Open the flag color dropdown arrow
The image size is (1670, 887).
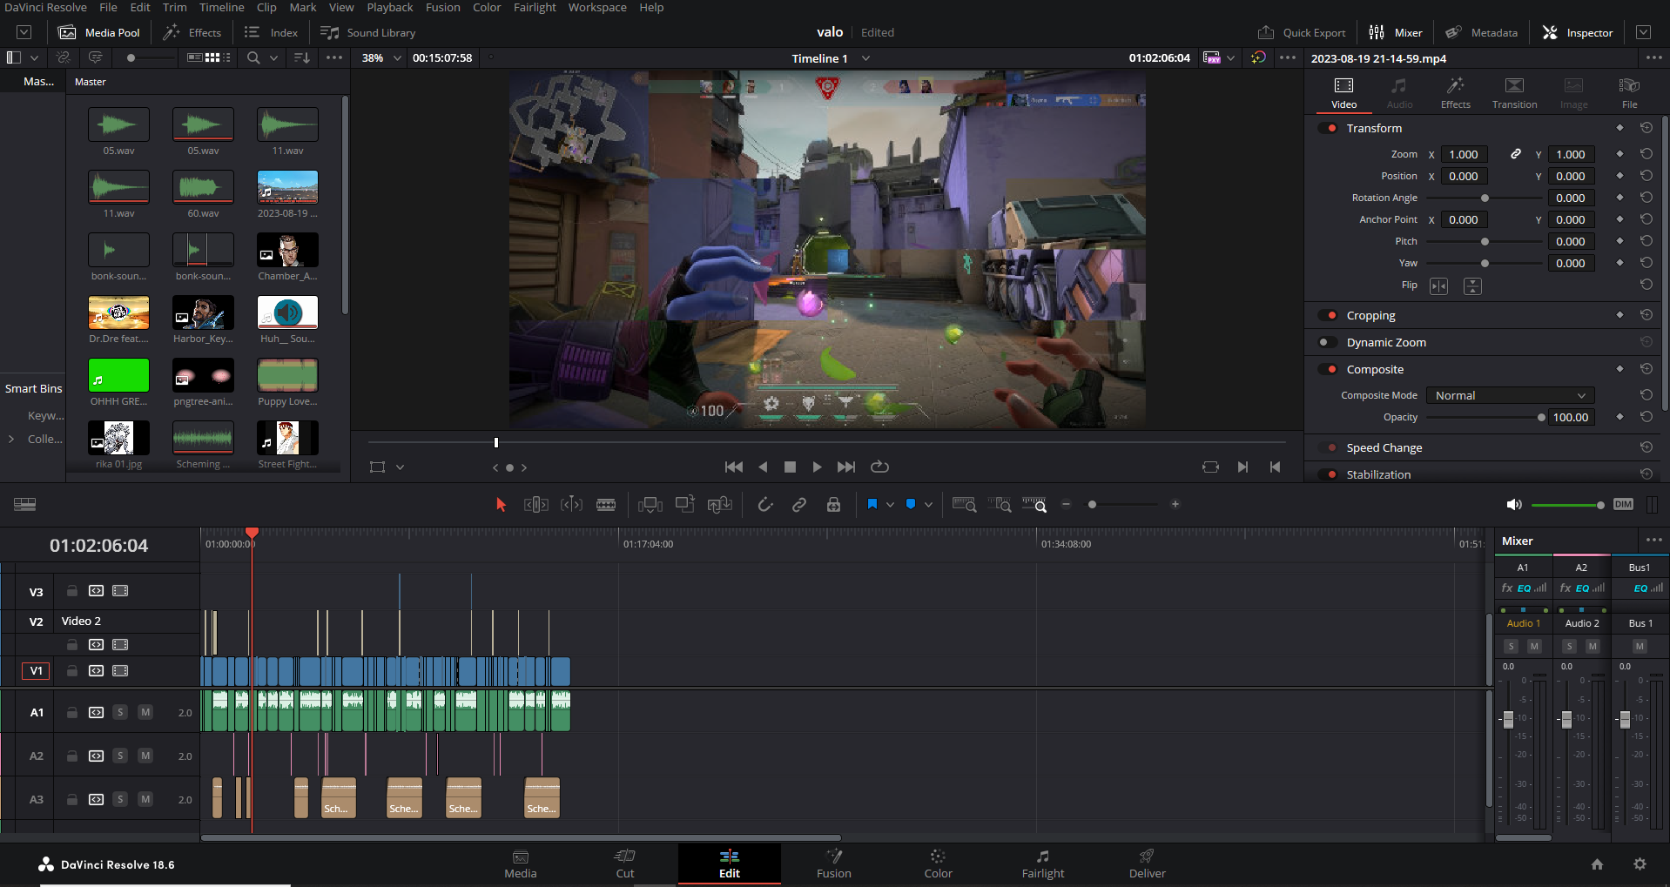point(890,505)
